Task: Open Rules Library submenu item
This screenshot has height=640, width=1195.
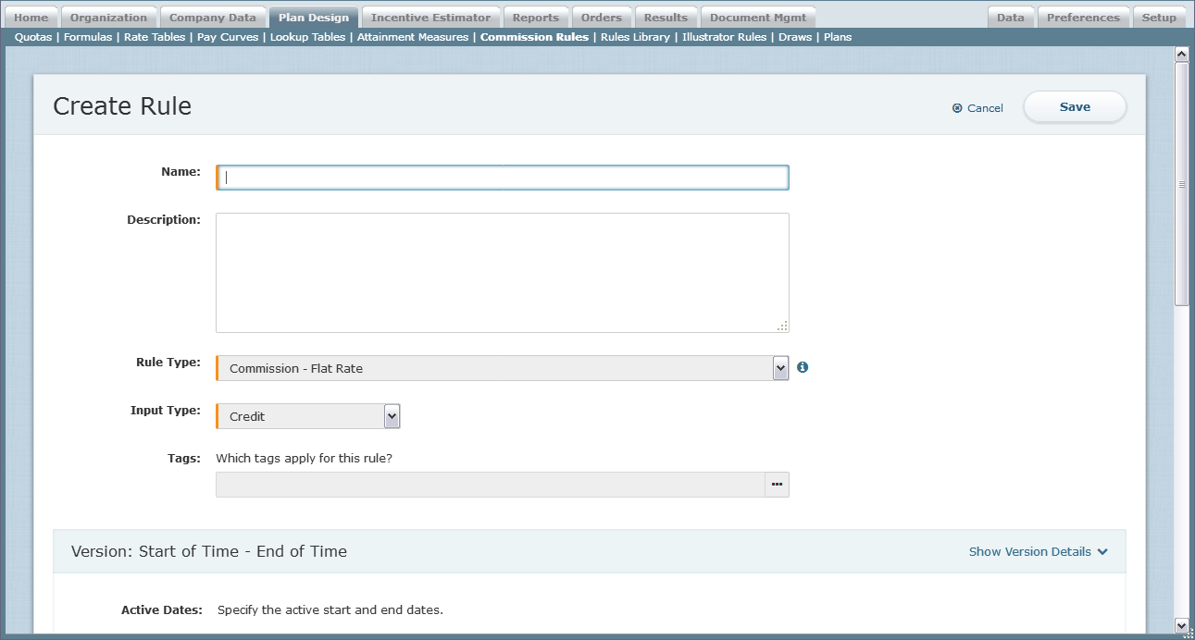Action: point(635,37)
